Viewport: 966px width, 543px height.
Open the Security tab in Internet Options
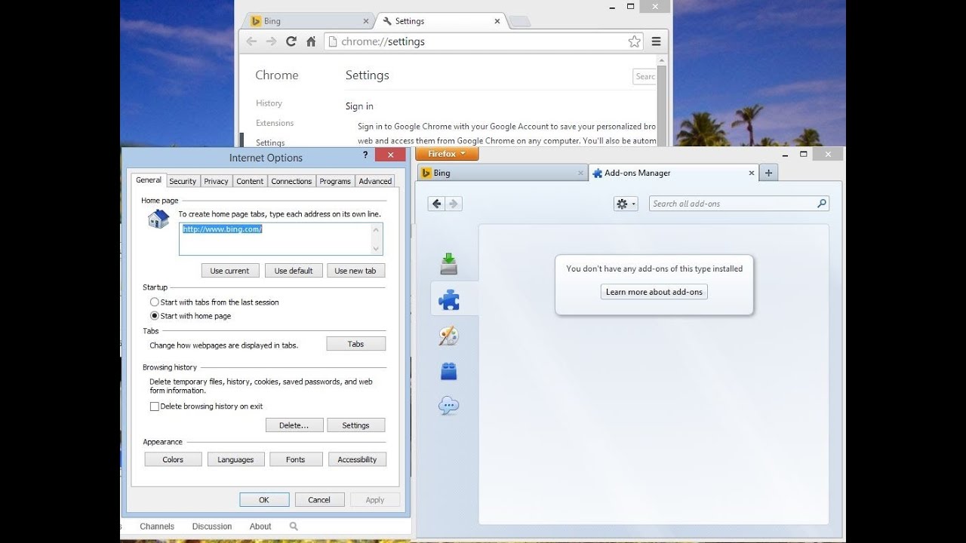(183, 181)
